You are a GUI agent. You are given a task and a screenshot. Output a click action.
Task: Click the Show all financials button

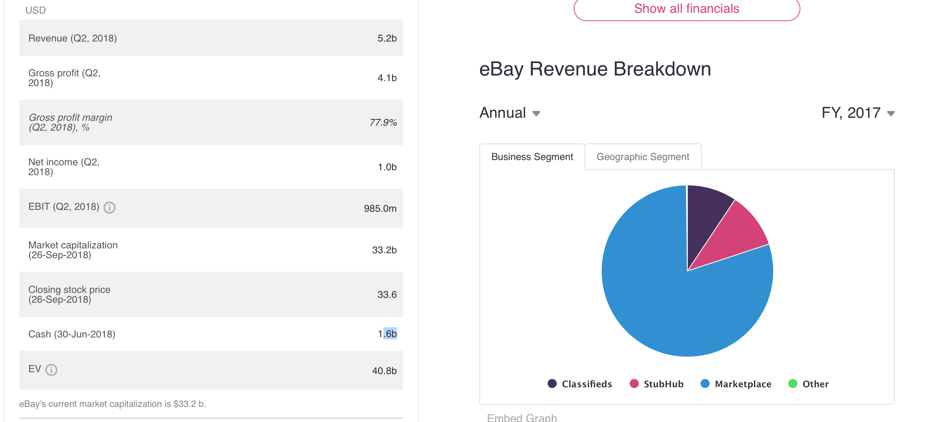(x=686, y=9)
